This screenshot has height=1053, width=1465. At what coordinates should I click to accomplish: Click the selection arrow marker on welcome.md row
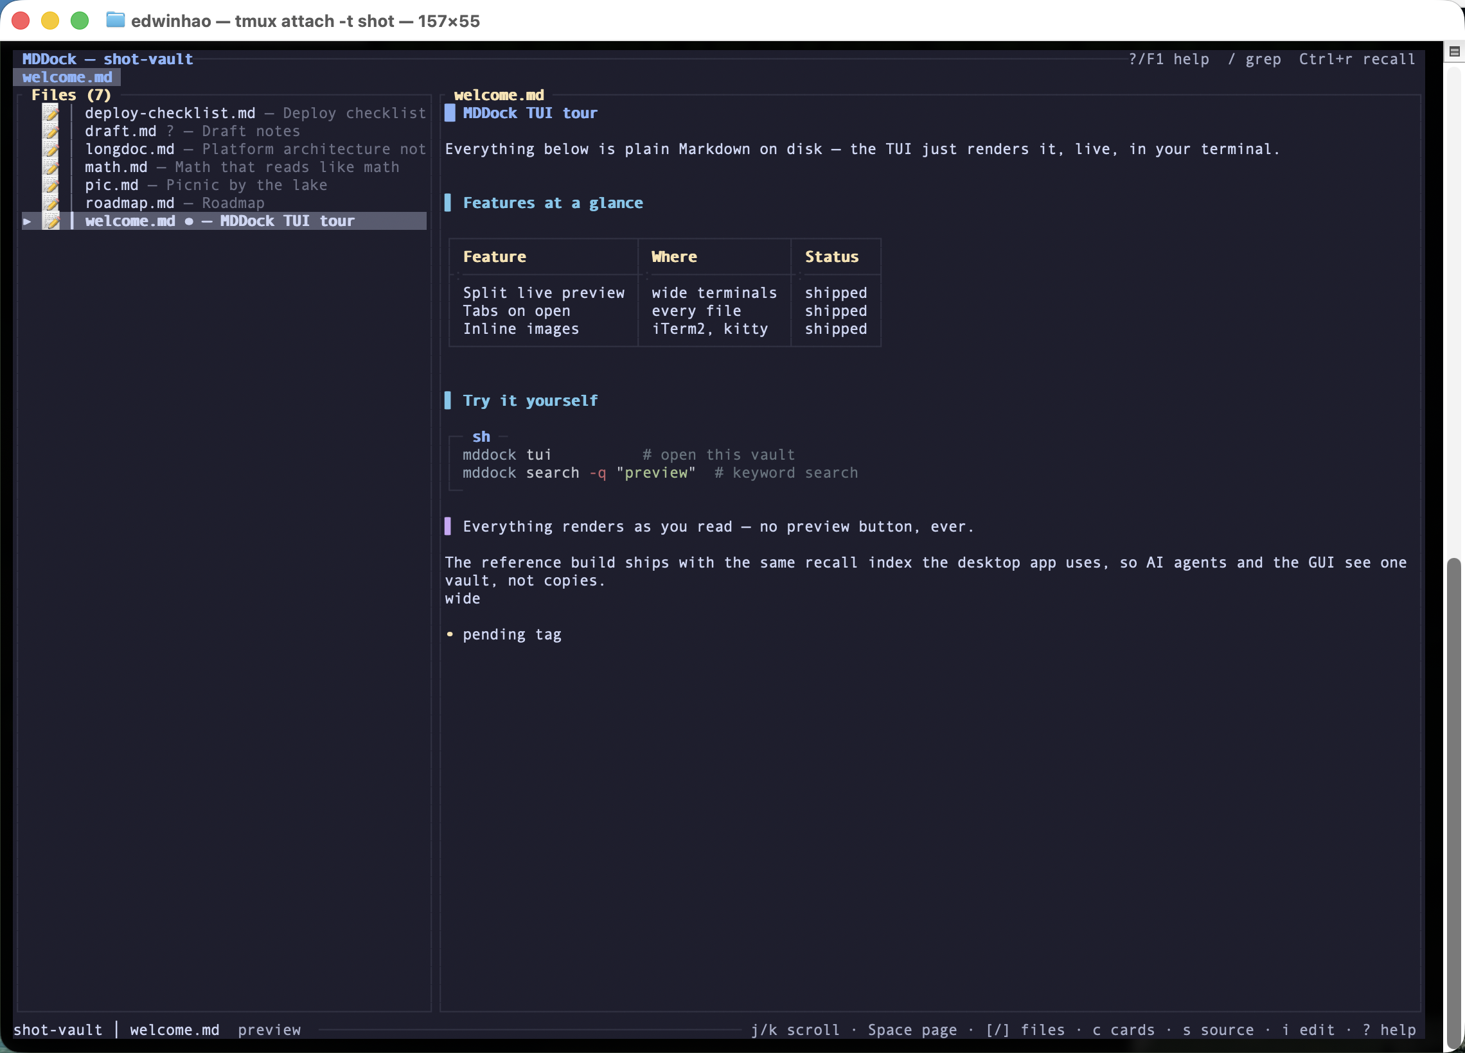(x=27, y=222)
